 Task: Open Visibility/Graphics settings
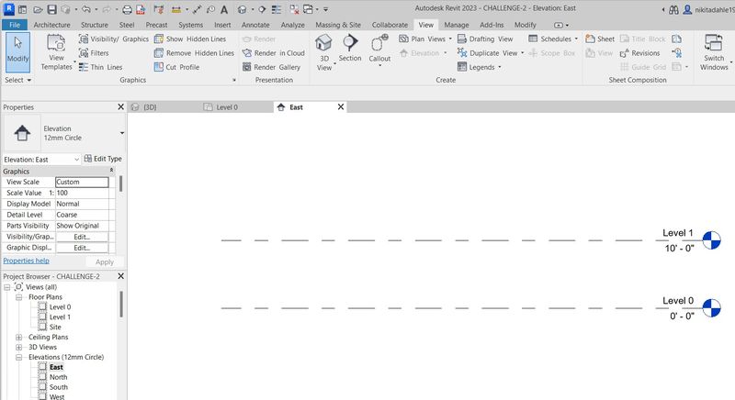pyautogui.click(x=114, y=39)
